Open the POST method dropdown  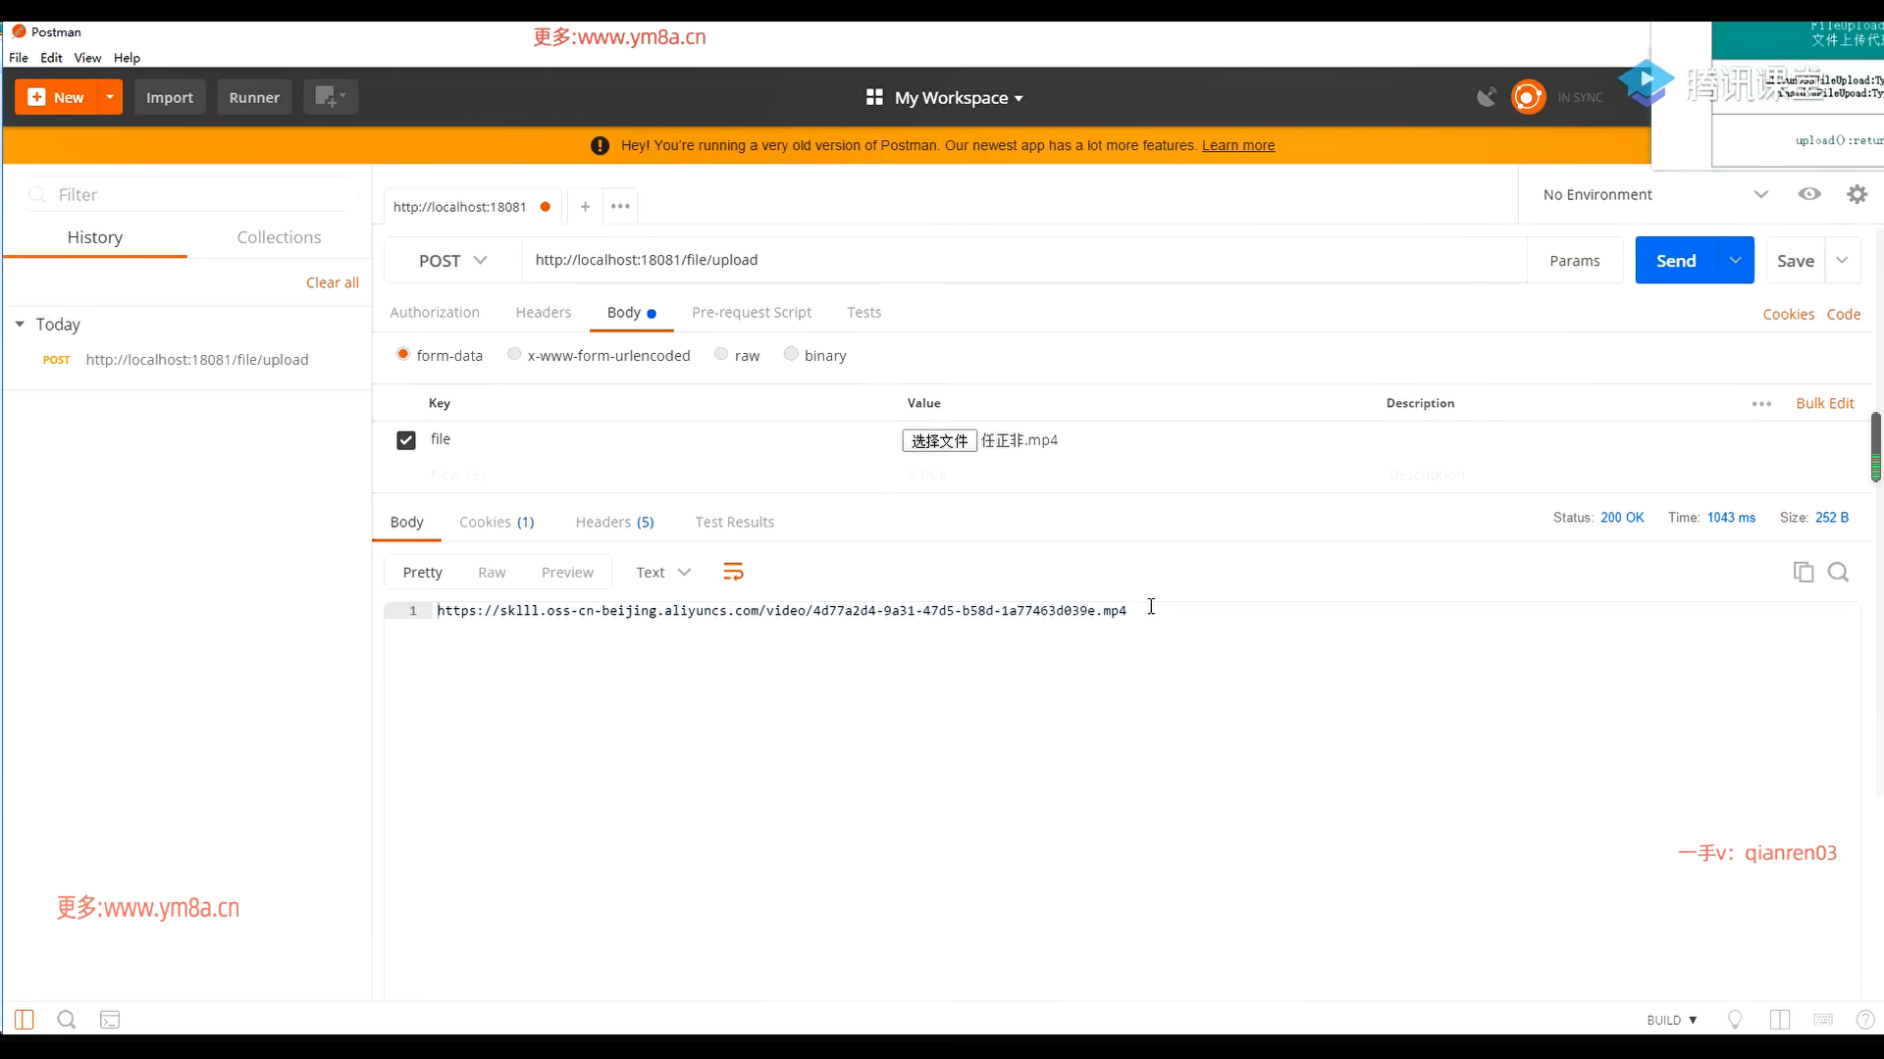tap(452, 260)
